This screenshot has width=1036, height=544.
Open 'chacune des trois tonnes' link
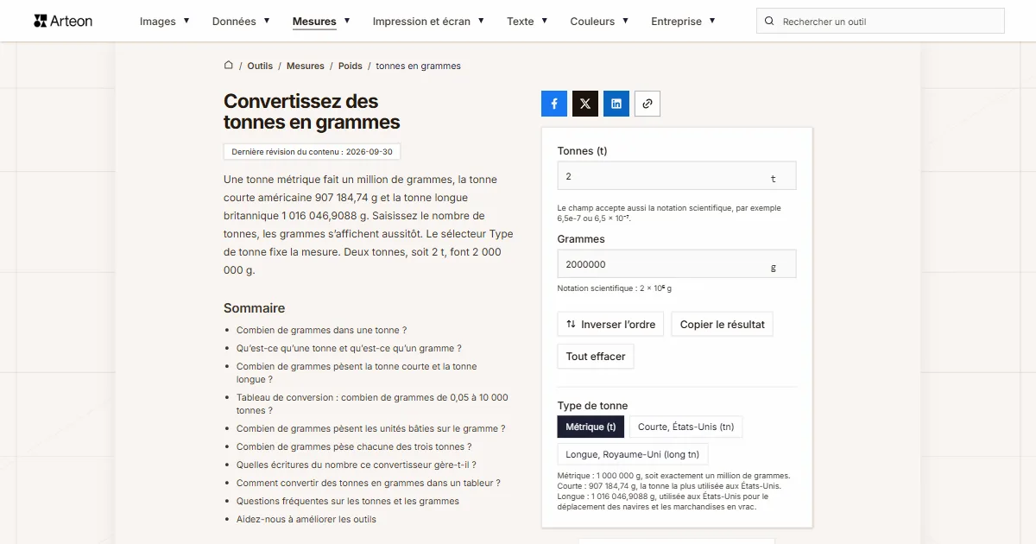[354, 446]
